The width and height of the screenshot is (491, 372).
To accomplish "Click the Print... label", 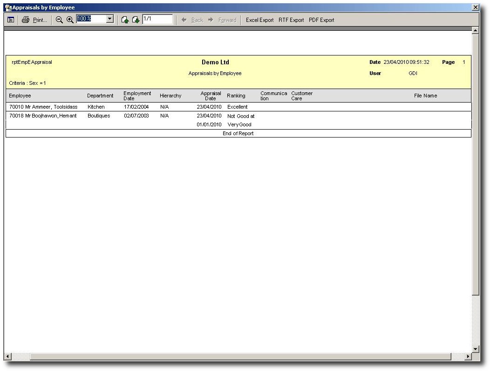I will (x=40, y=20).
